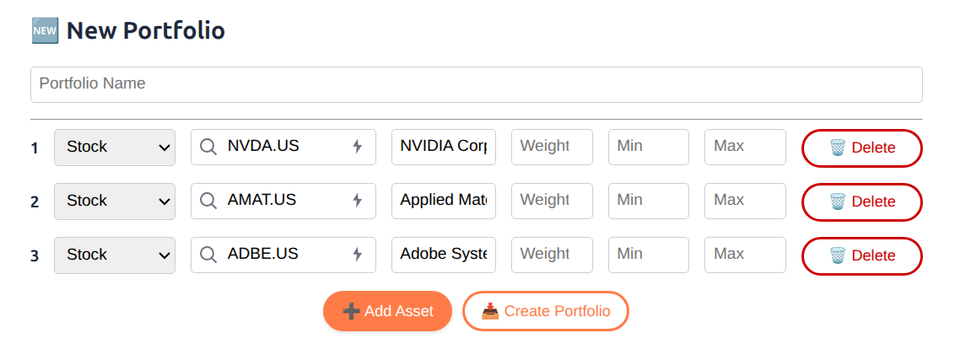This screenshot has width=955, height=349.
Task: Open the Stock type dropdown in row 1
Action: point(115,147)
